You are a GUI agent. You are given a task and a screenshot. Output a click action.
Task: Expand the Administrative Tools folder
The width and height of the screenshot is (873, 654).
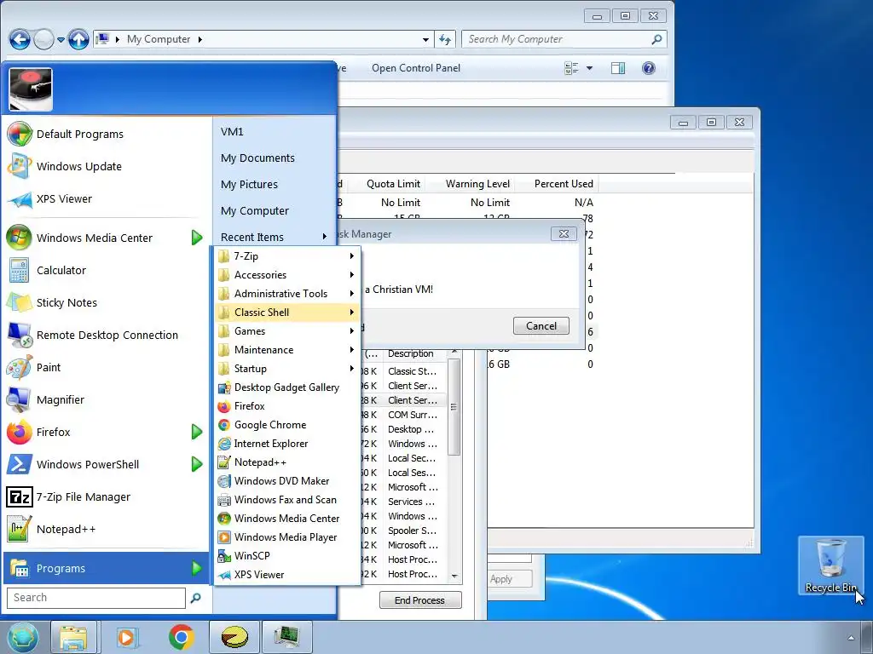coord(286,294)
